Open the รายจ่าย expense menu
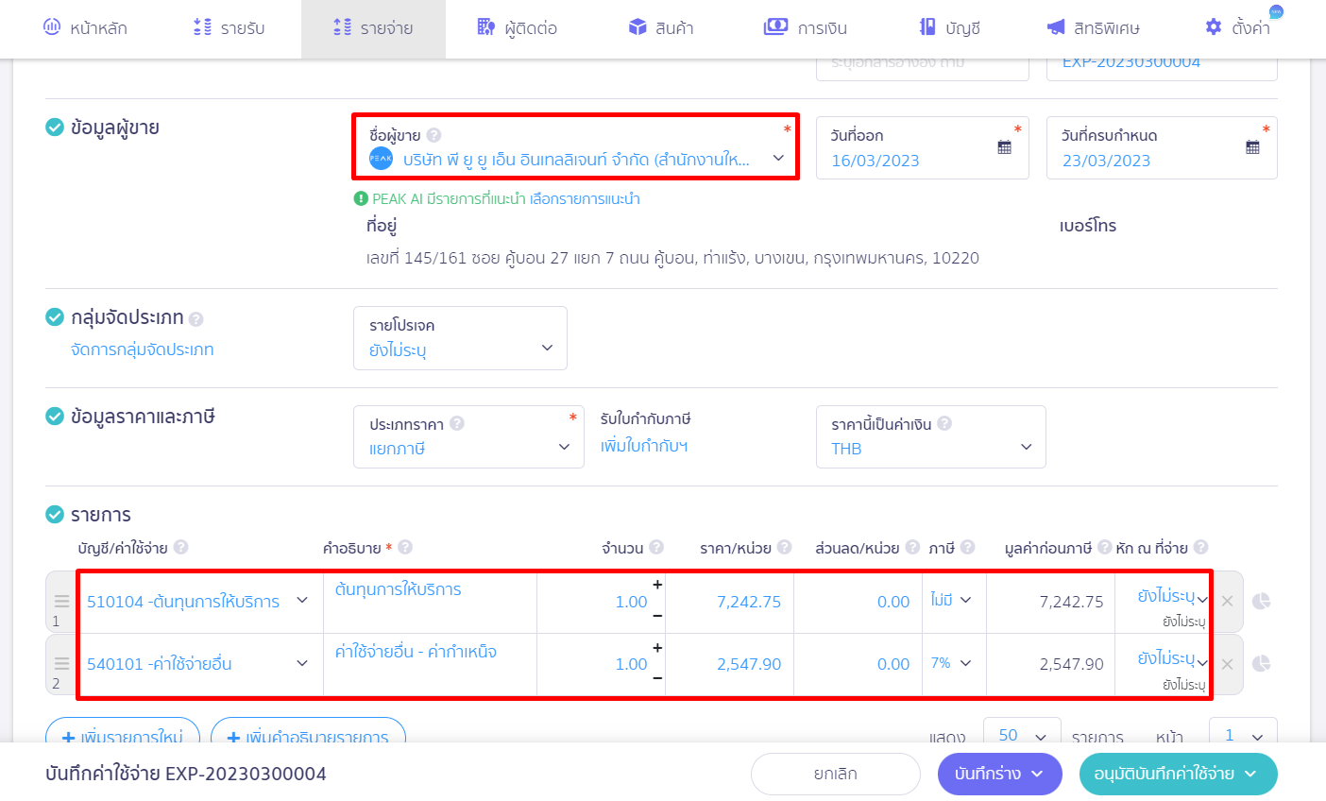 coord(373,28)
